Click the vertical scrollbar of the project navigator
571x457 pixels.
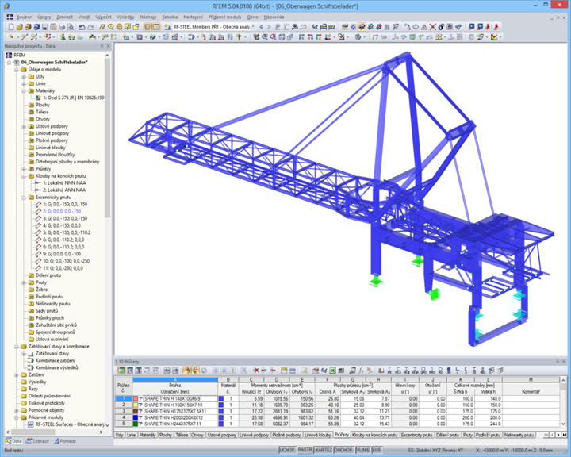tap(107, 139)
